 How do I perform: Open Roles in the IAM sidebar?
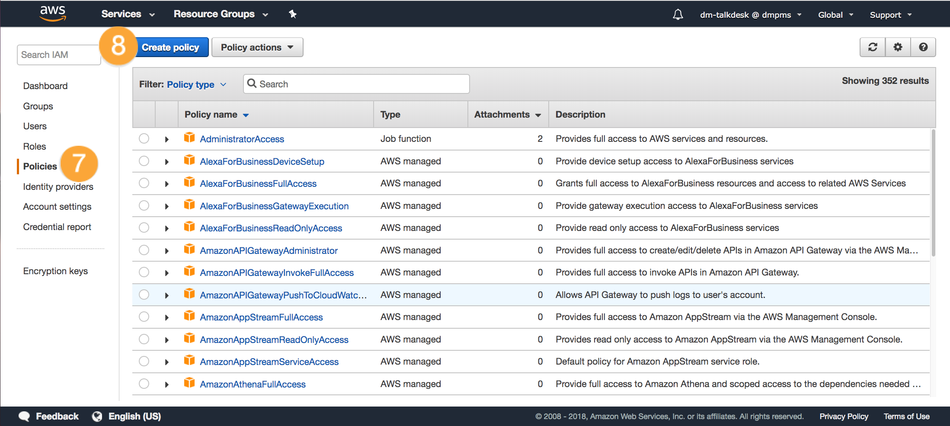click(35, 146)
